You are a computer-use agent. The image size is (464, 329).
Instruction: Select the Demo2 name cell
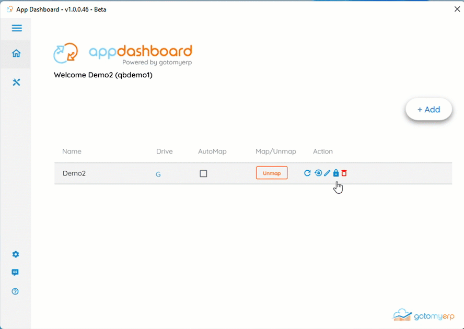click(x=74, y=173)
